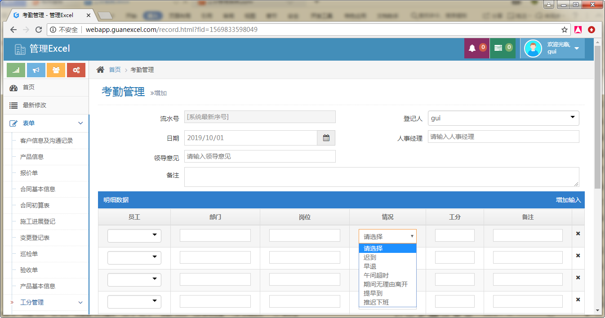Open the 员工 dropdown in second row

coord(134,257)
